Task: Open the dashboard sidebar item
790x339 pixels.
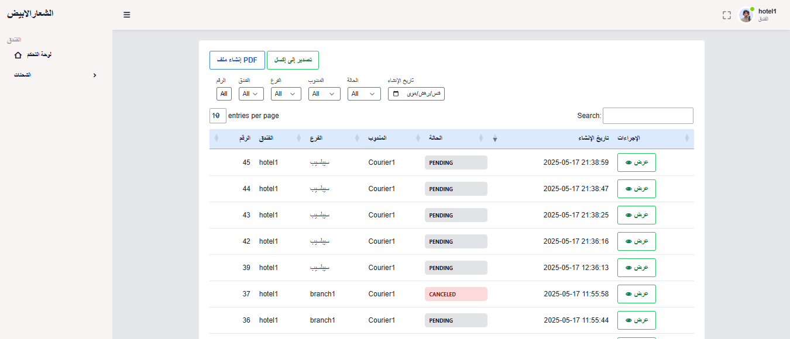Action: coord(33,54)
